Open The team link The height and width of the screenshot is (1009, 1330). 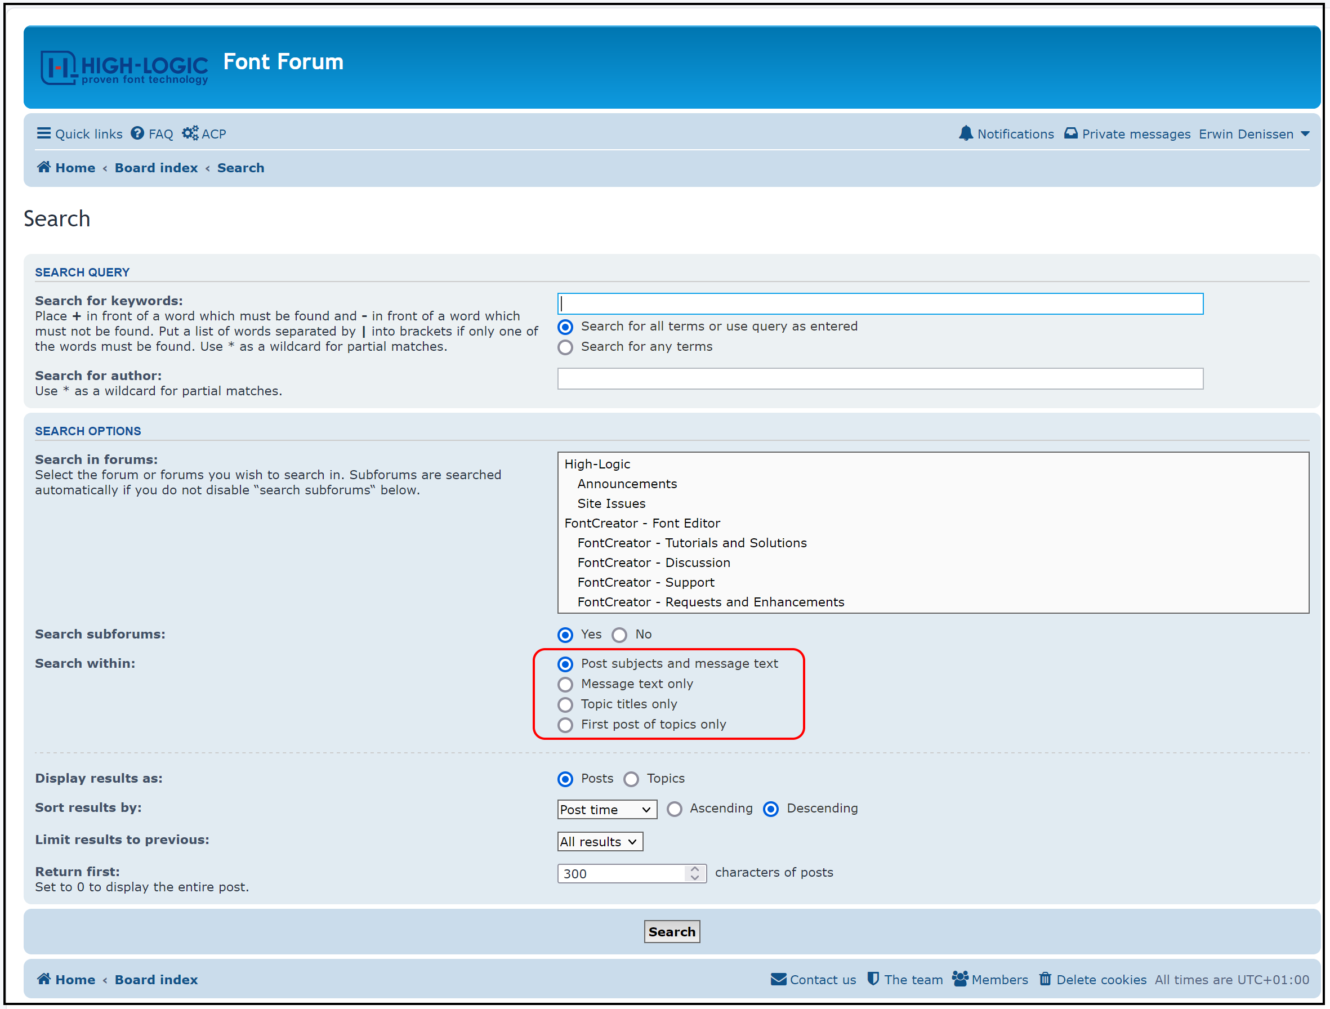click(914, 980)
